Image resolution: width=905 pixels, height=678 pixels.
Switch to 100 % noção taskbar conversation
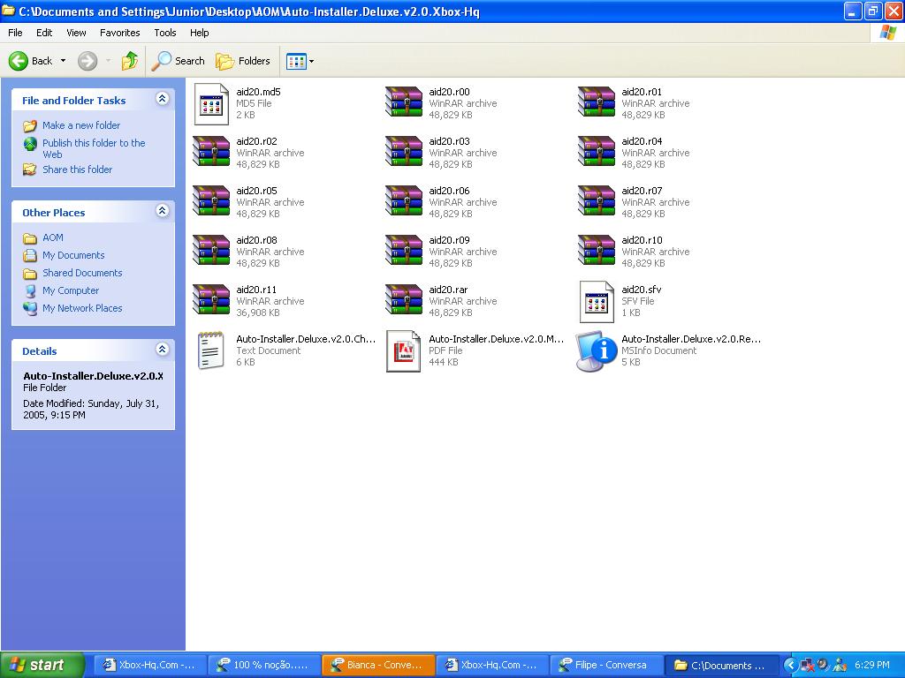[x=263, y=666]
